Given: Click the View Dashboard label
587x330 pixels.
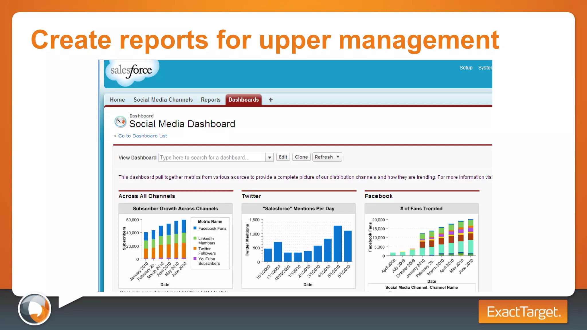Looking at the screenshot, I should coord(137,158).
